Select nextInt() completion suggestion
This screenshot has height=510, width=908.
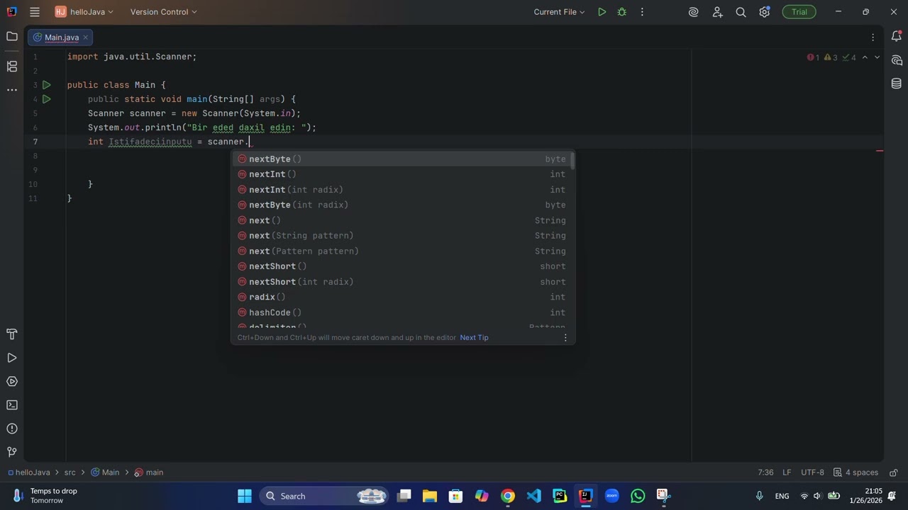coord(402,174)
